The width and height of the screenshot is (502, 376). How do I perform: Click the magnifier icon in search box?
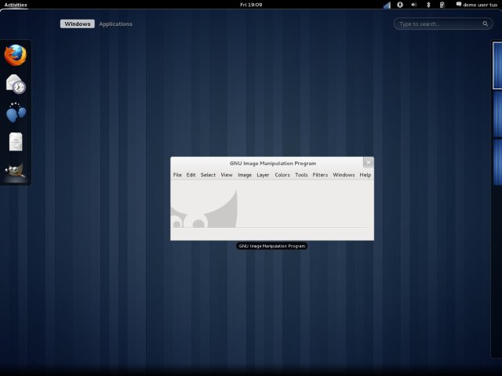point(486,23)
